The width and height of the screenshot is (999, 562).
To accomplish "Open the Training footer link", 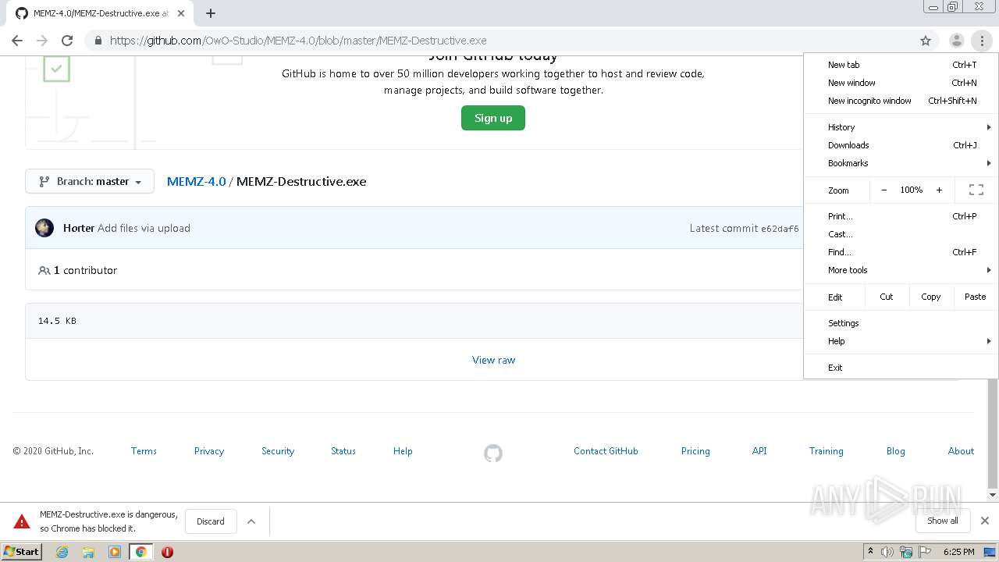I will coord(827,451).
